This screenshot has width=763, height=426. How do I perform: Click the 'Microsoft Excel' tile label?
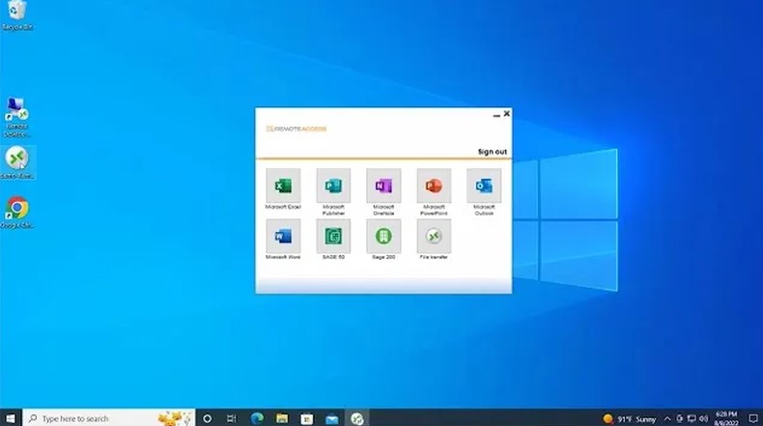point(283,207)
